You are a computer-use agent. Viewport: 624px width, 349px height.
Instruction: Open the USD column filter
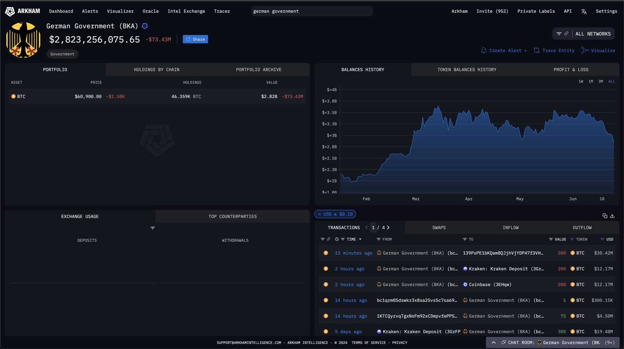click(602, 239)
